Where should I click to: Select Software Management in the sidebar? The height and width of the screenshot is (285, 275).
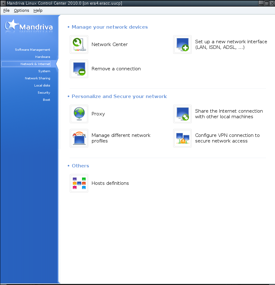tap(33, 49)
